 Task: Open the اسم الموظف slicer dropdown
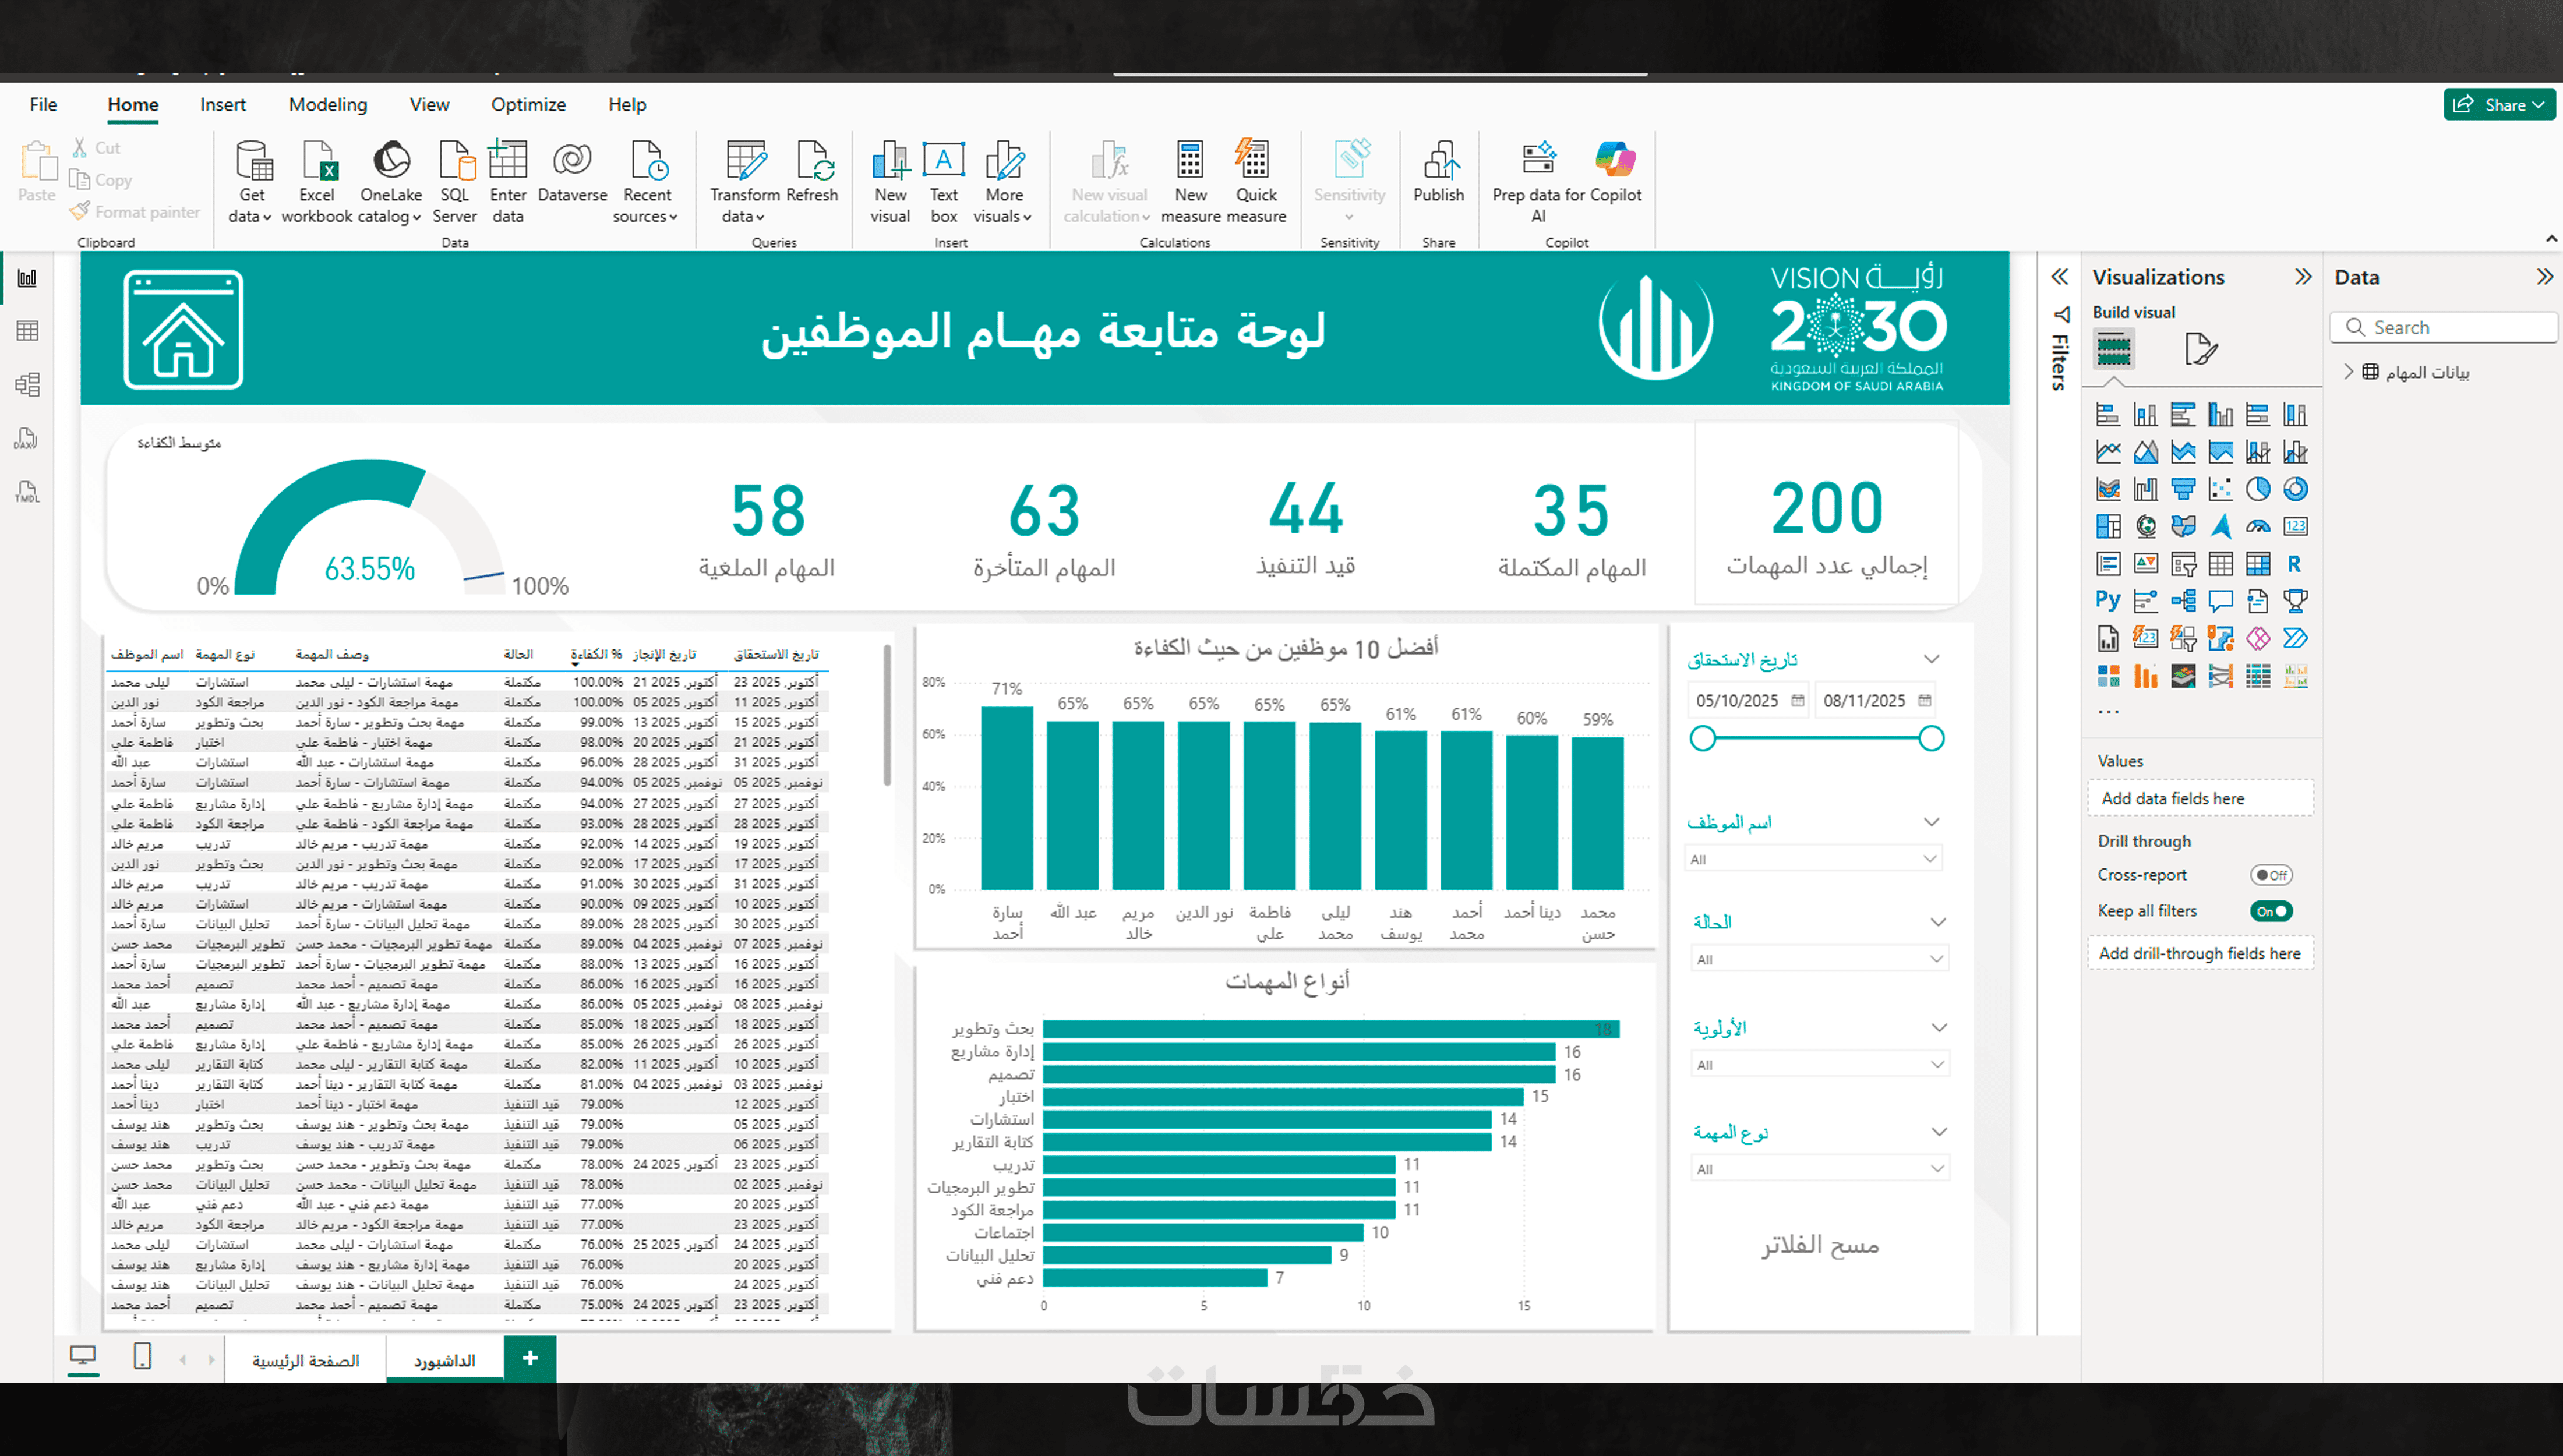(x=1814, y=859)
